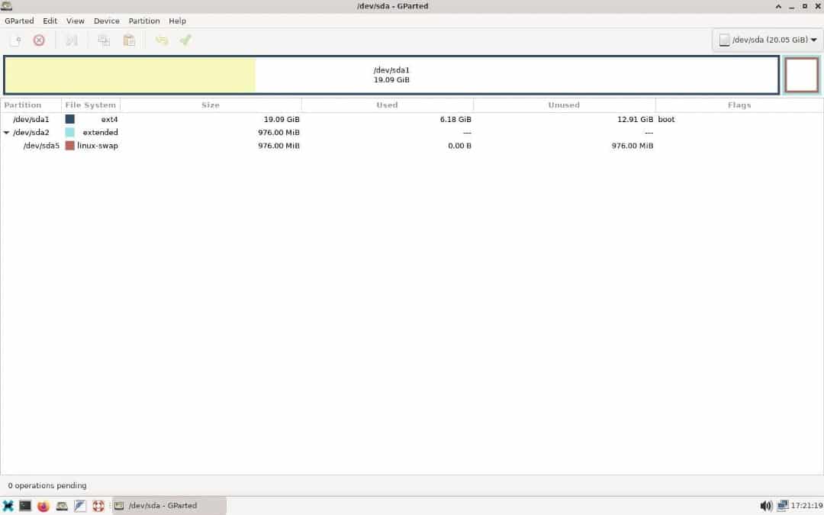Expand the /dev/sda2 extended partition entry
Viewport: 824px width, 515px height.
pyautogui.click(x=6, y=132)
